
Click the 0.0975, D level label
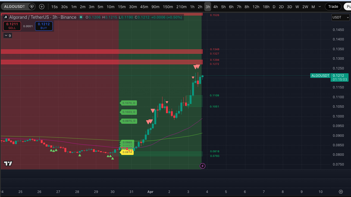(129, 121)
